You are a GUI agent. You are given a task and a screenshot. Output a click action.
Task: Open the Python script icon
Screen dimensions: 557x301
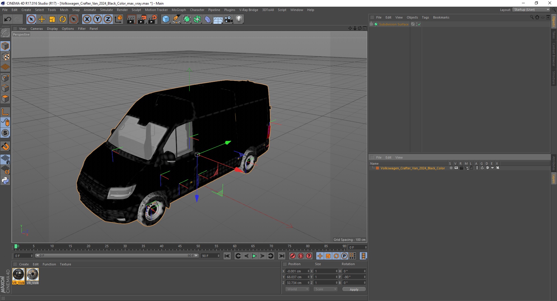tap(5, 181)
